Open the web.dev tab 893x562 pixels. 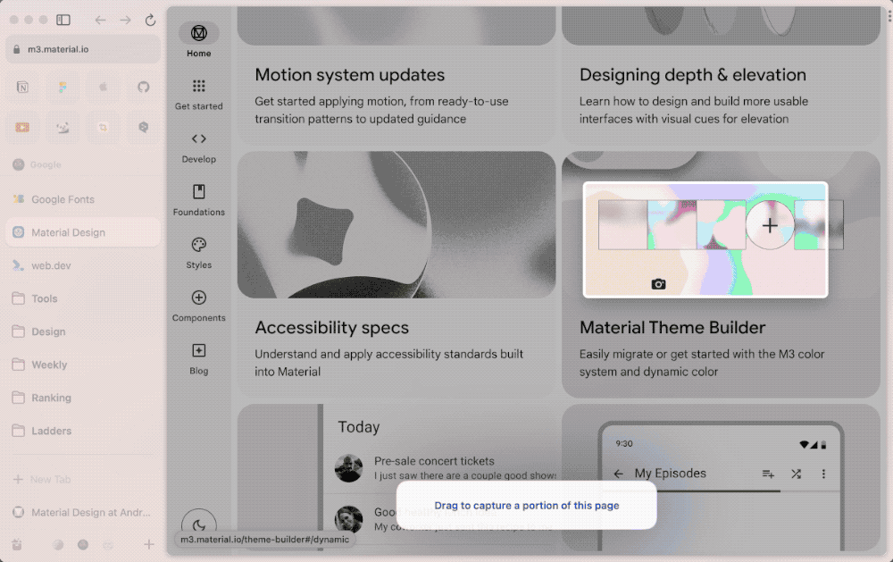(x=83, y=265)
